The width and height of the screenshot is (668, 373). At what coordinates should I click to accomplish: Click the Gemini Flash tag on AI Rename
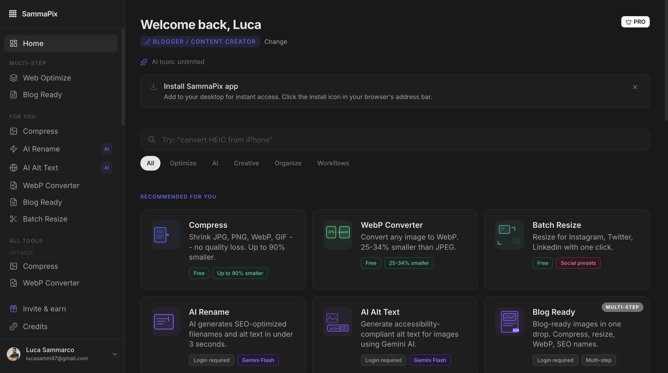click(258, 360)
